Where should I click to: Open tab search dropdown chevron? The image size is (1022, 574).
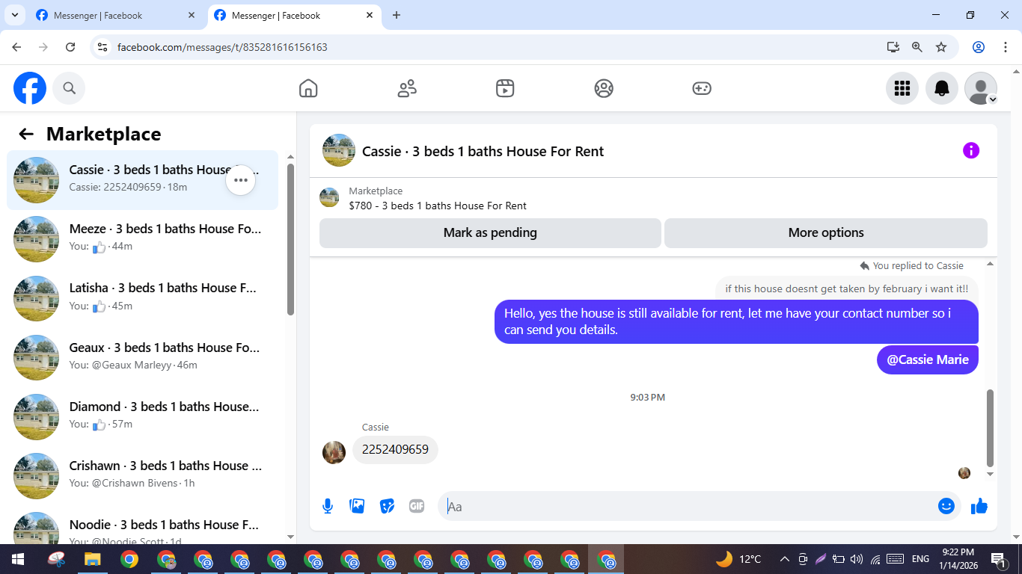coord(14,15)
